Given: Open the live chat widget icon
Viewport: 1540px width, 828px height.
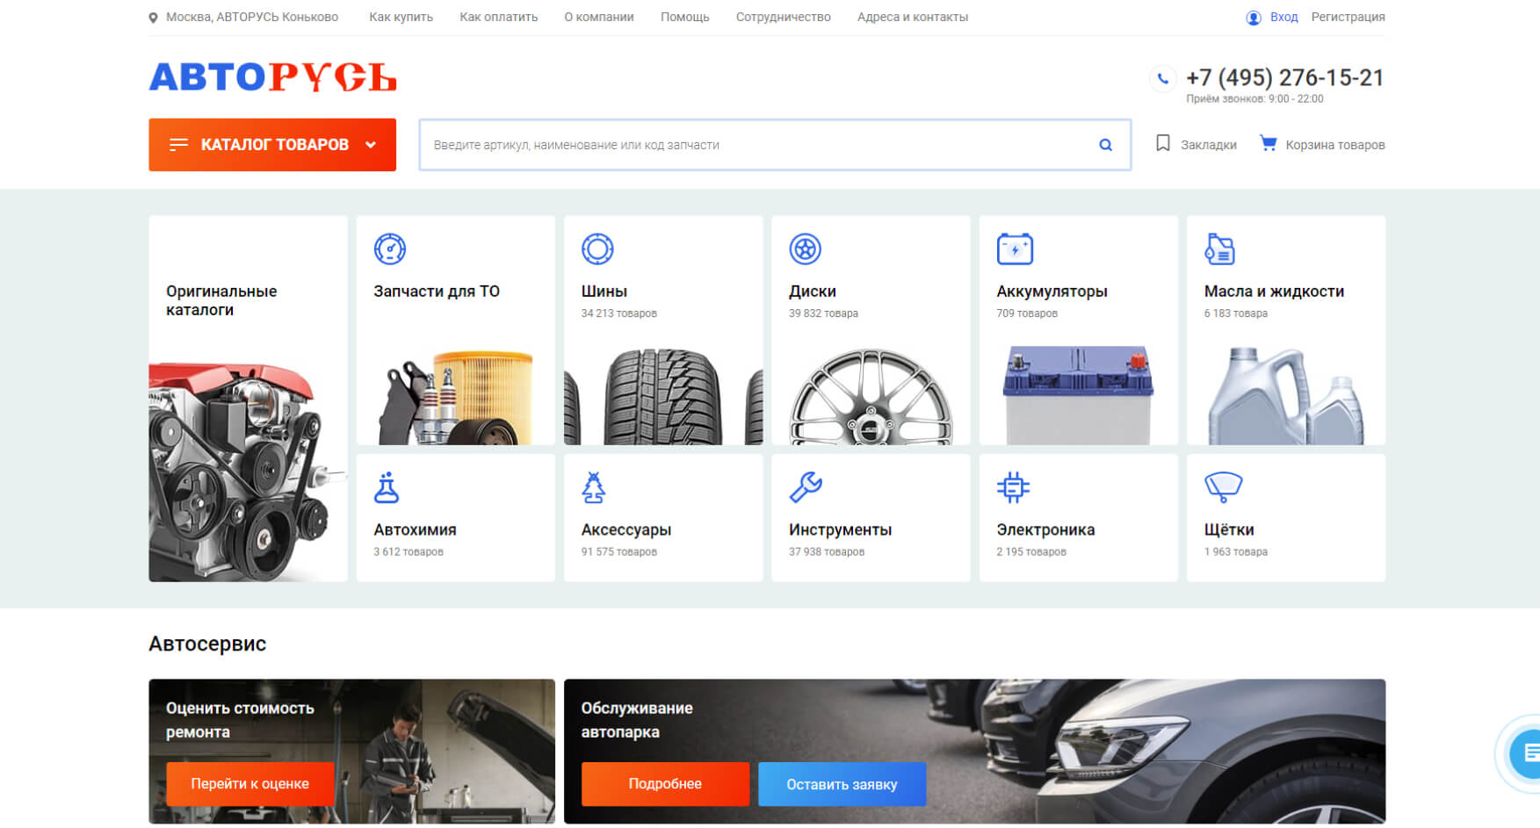Looking at the screenshot, I should (1527, 752).
